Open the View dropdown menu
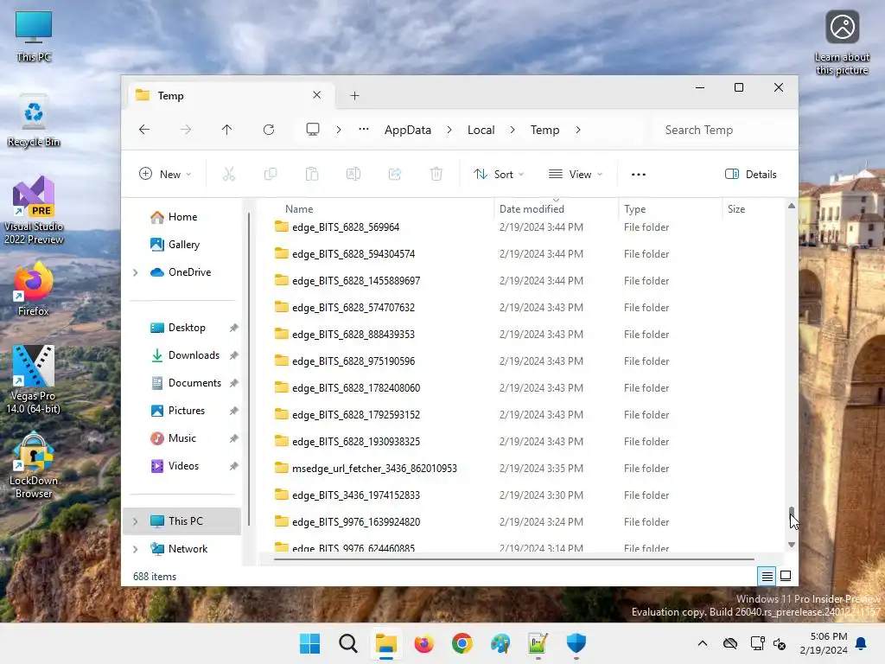The height and width of the screenshot is (664, 885). pyautogui.click(x=576, y=175)
